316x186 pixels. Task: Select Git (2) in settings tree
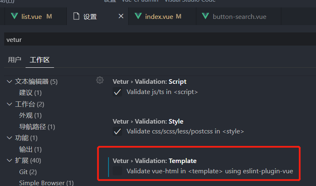(x=28, y=172)
